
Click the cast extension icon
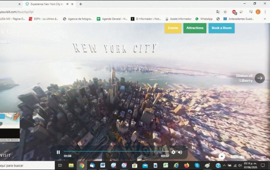[241, 12]
